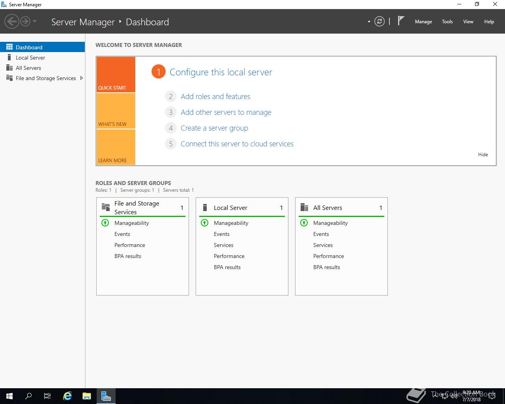
Task: Open Services in All Servers tile
Action: click(323, 245)
